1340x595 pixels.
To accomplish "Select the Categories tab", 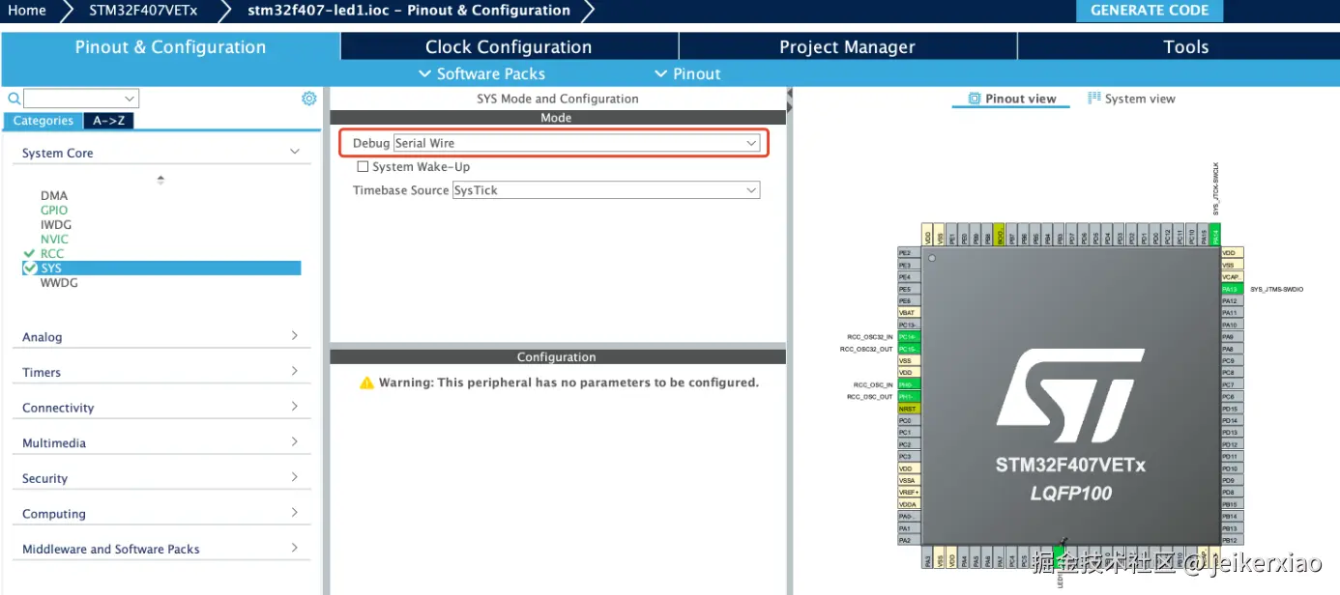I will pos(43,121).
